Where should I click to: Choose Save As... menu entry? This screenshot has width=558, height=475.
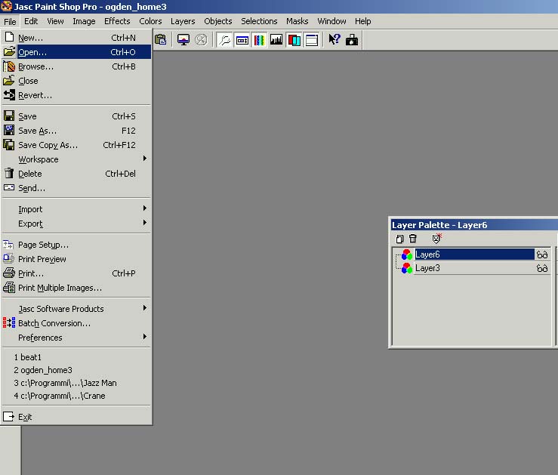pos(76,131)
